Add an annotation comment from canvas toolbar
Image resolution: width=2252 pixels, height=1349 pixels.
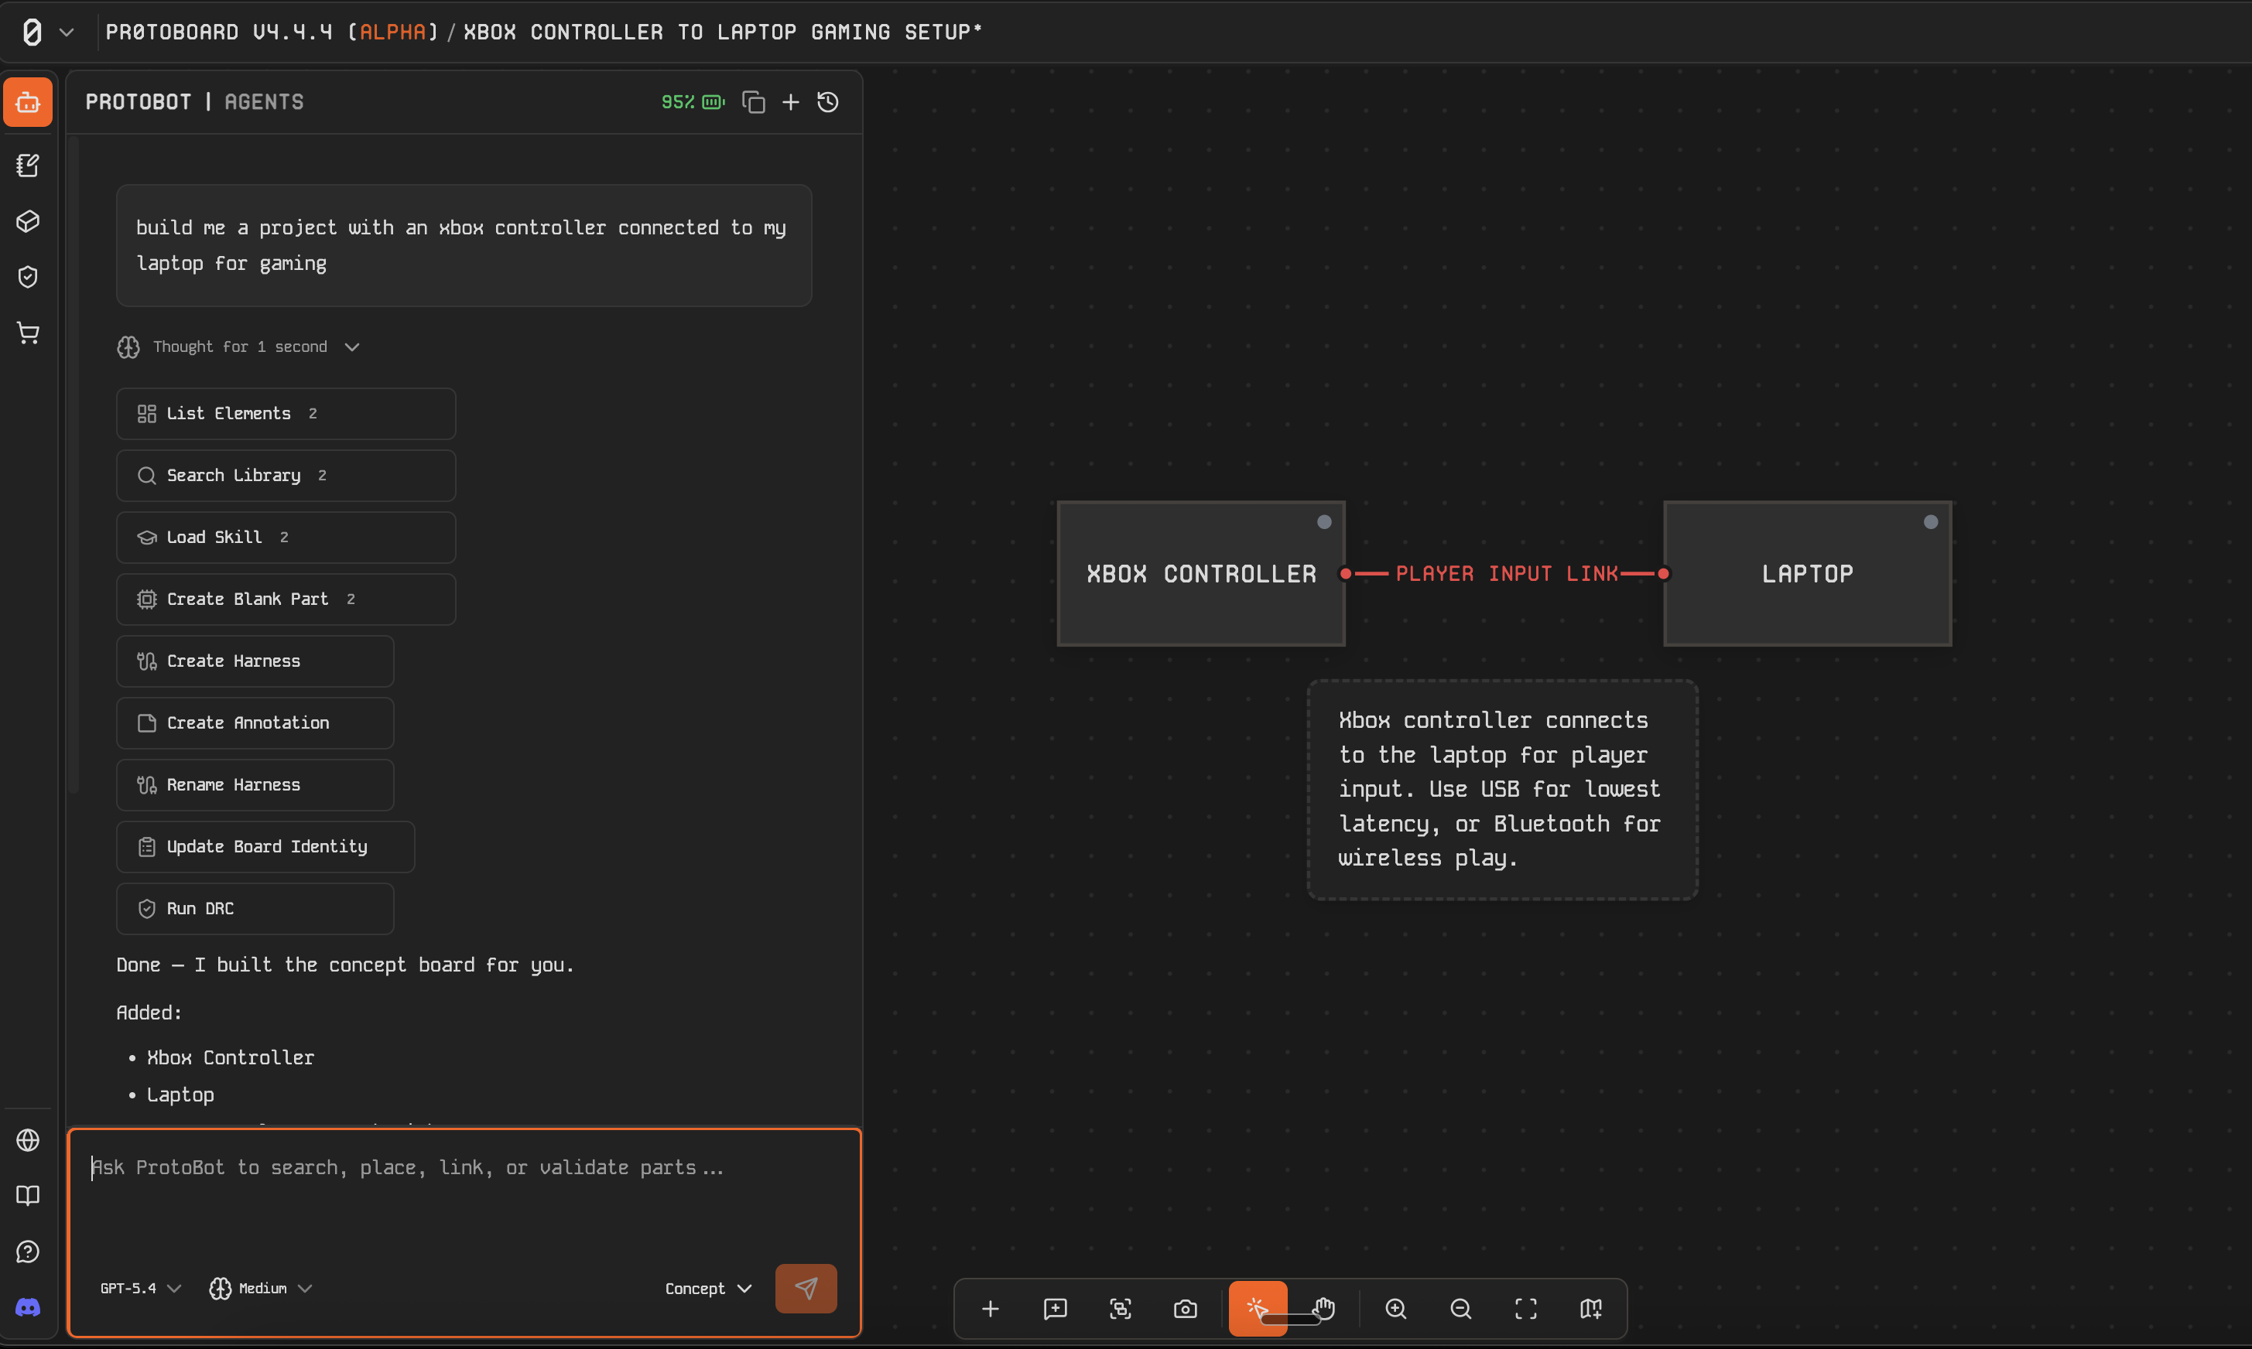(1056, 1309)
